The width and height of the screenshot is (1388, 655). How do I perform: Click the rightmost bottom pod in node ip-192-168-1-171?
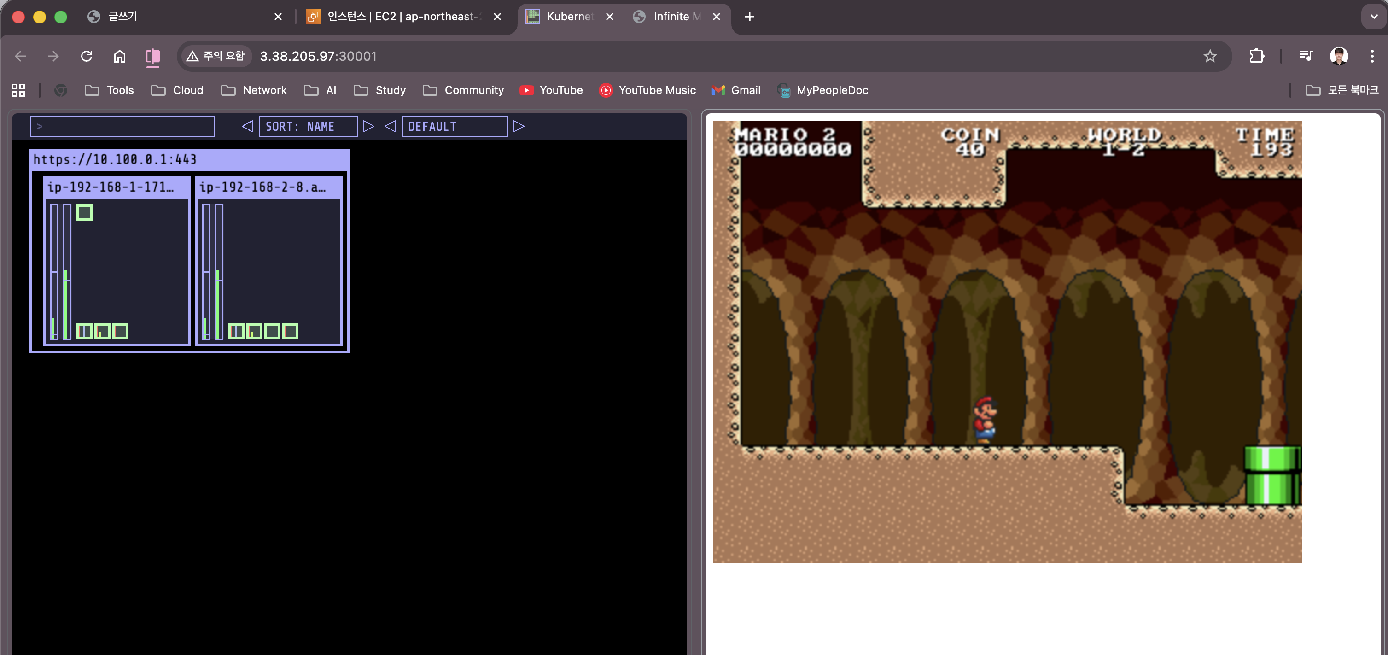(x=120, y=331)
